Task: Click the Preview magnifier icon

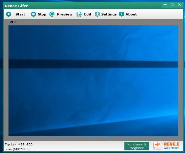Action: (52, 14)
